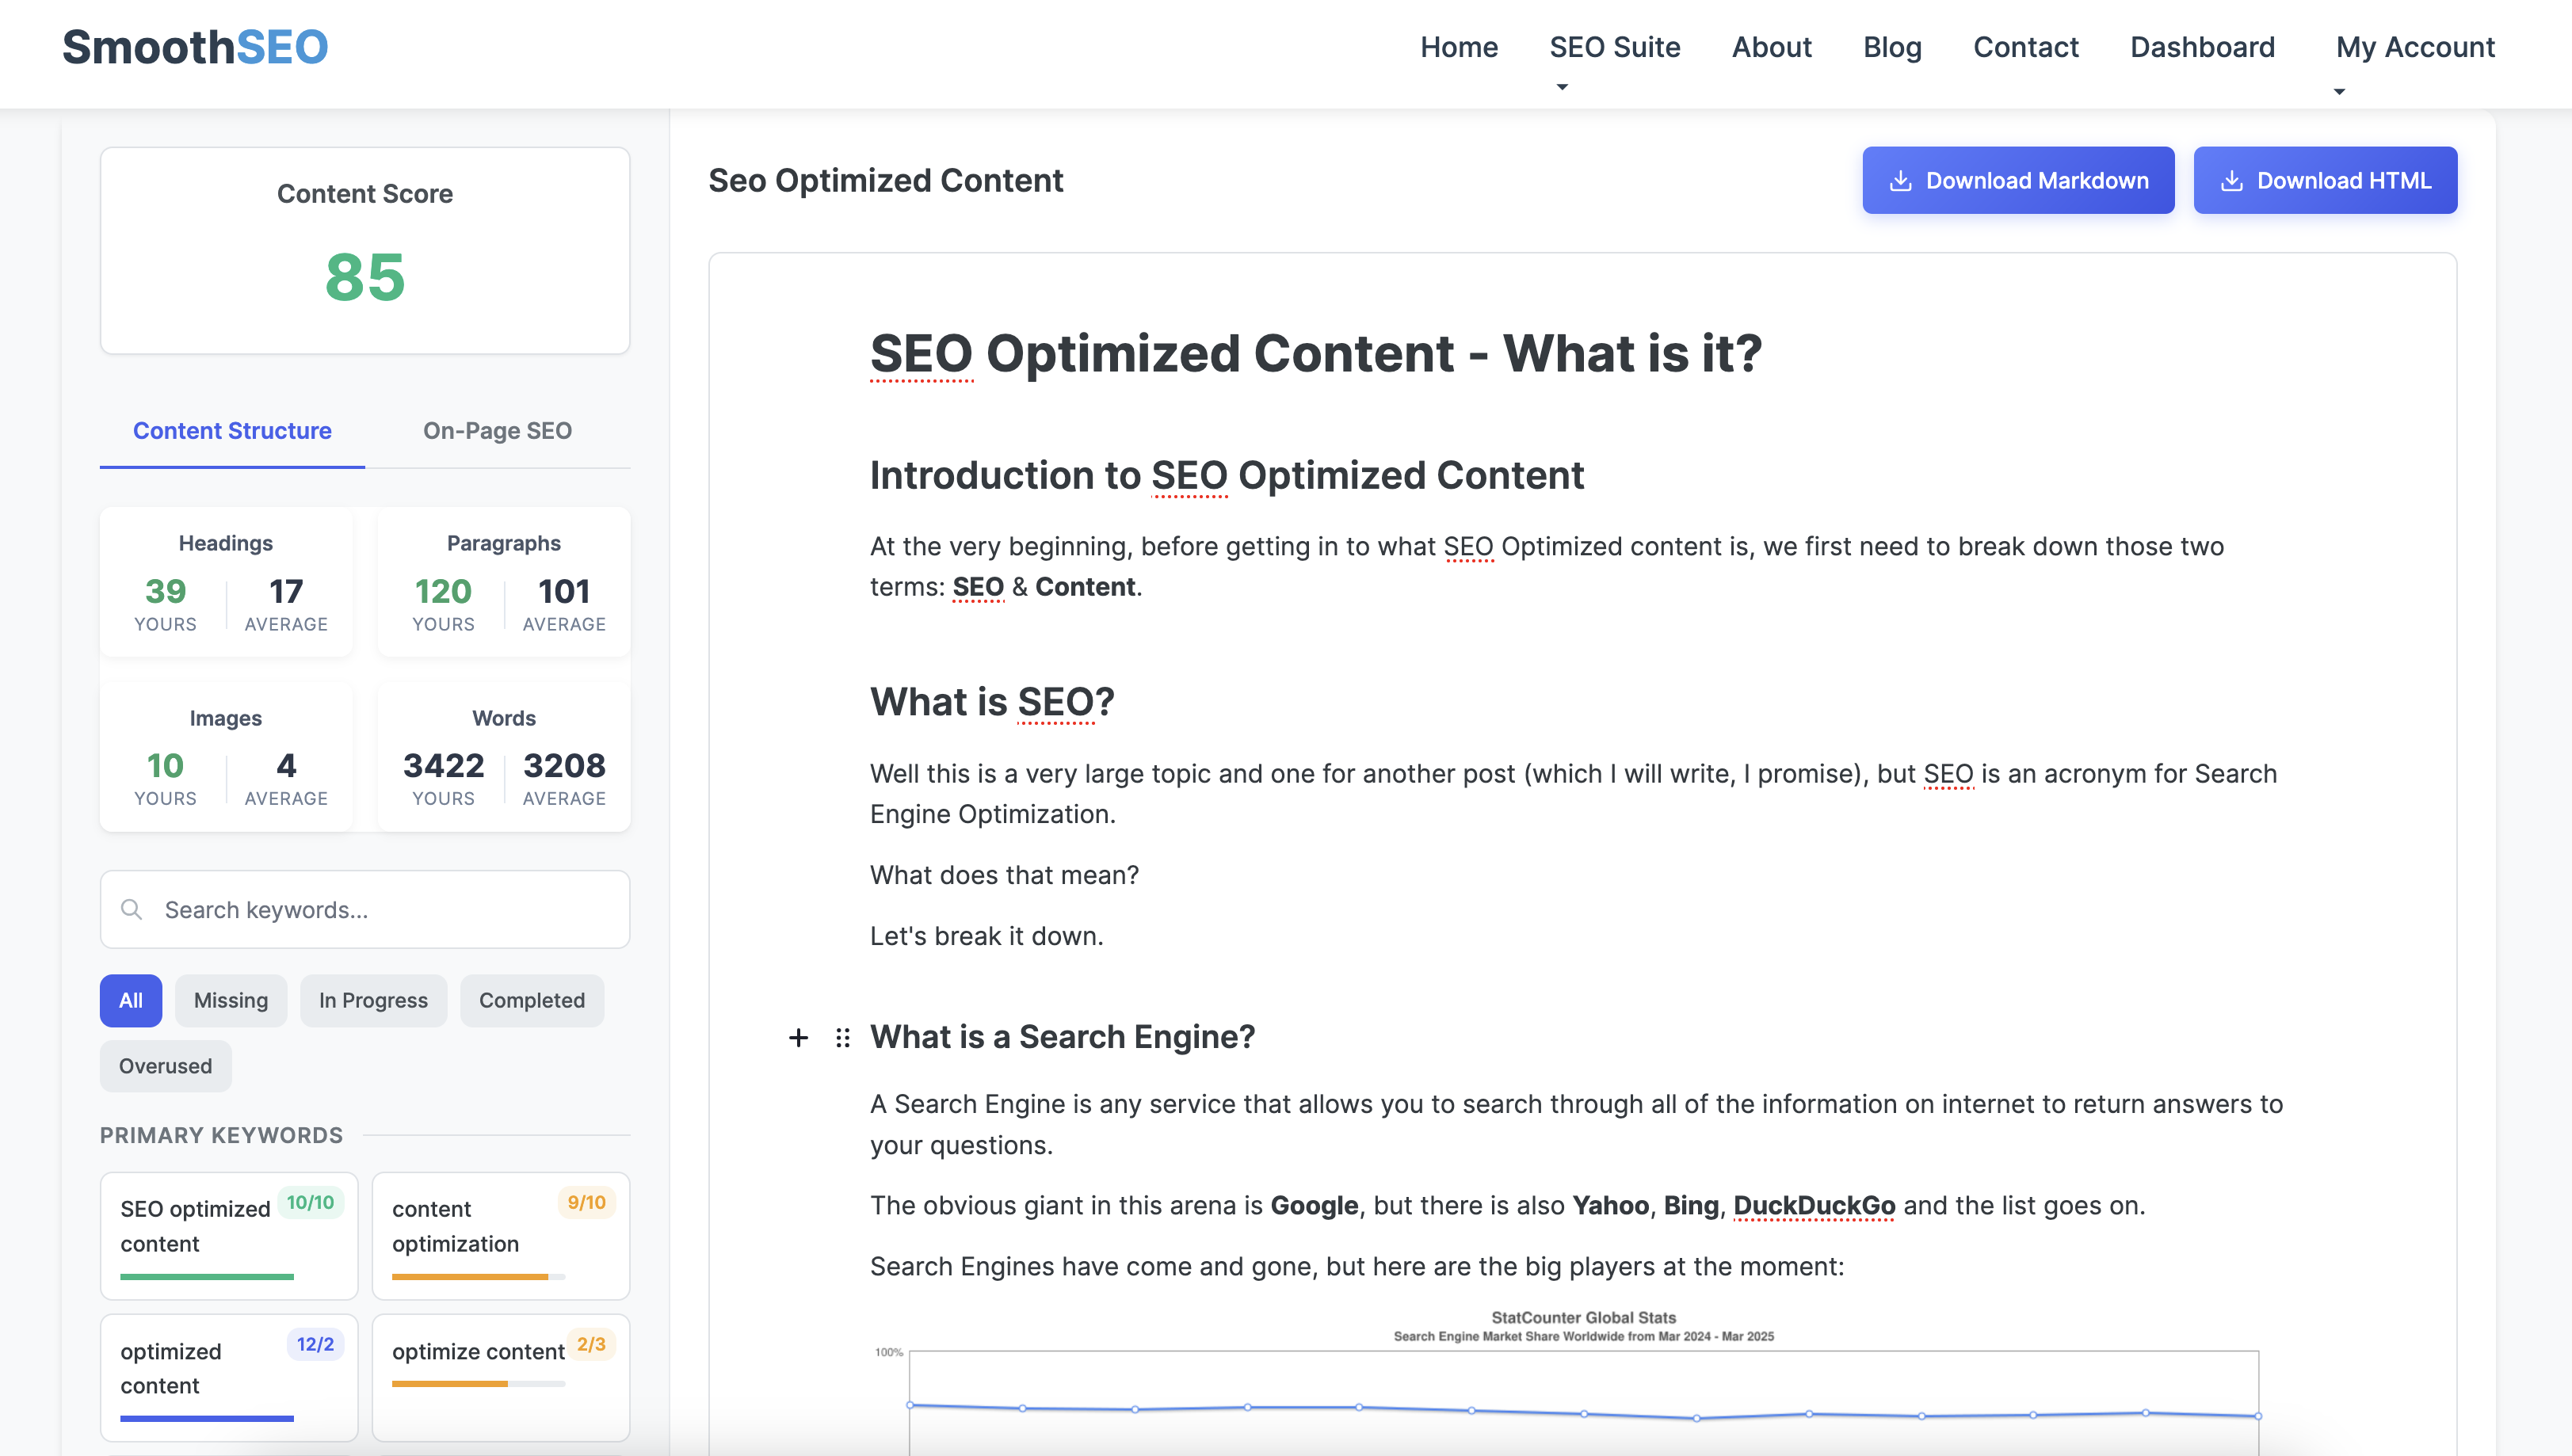2572x1456 pixels.
Task: Open the About page link
Action: (x=1771, y=47)
